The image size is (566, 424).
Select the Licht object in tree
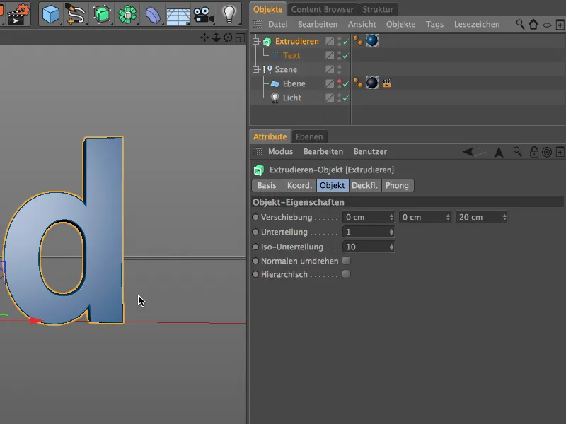coord(291,98)
